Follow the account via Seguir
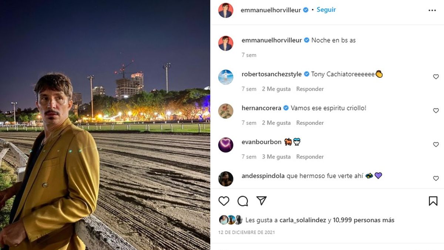 pyautogui.click(x=326, y=10)
